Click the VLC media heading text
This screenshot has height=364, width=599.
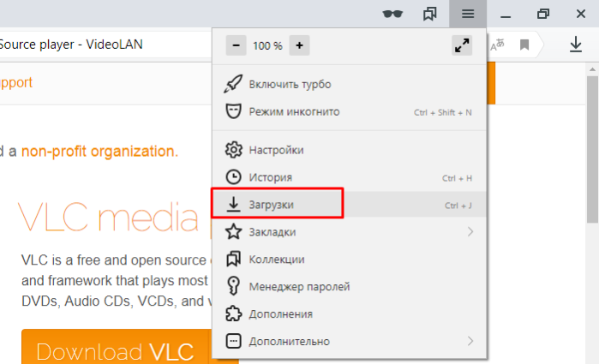pyautogui.click(x=109, y=218)
